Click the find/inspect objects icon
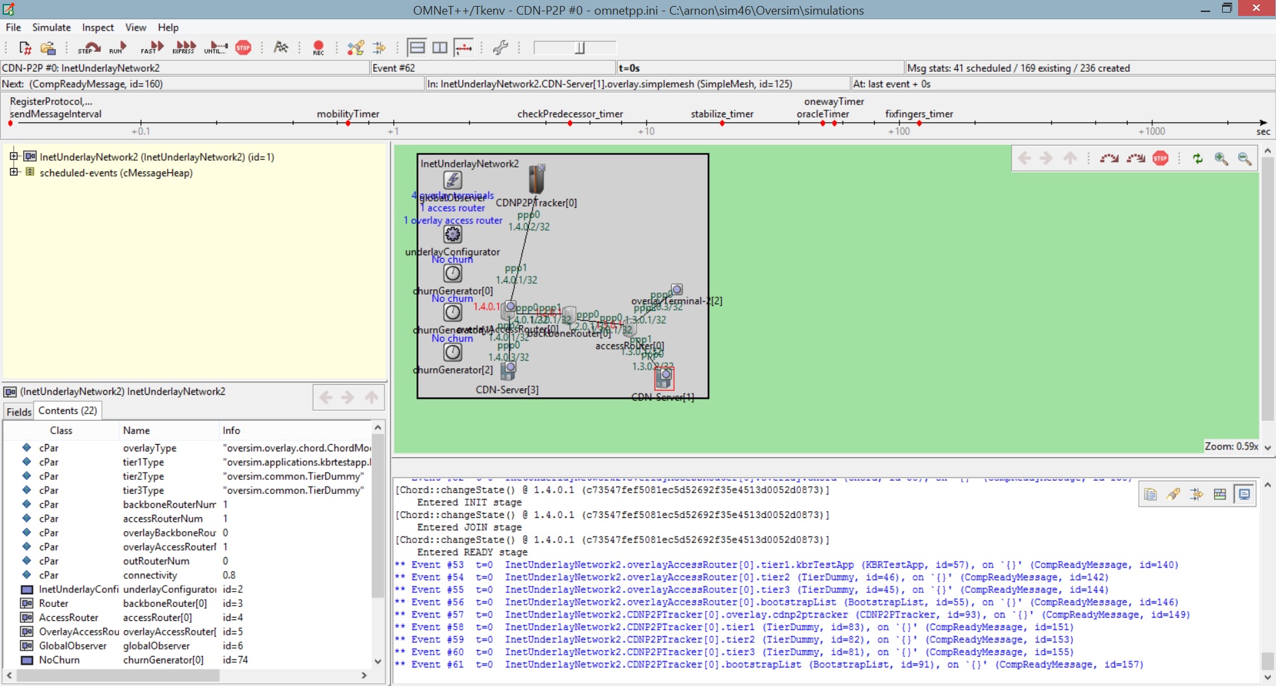 click(x=356, y=48)
